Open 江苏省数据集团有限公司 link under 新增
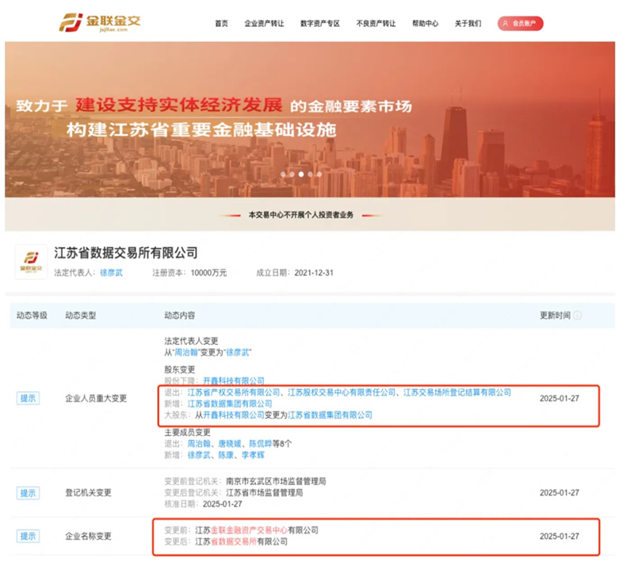634x585 pixels. click(x=230, y=403)
